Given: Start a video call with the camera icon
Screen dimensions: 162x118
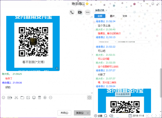Looking at the screenshot, I should tap(80, 12).
